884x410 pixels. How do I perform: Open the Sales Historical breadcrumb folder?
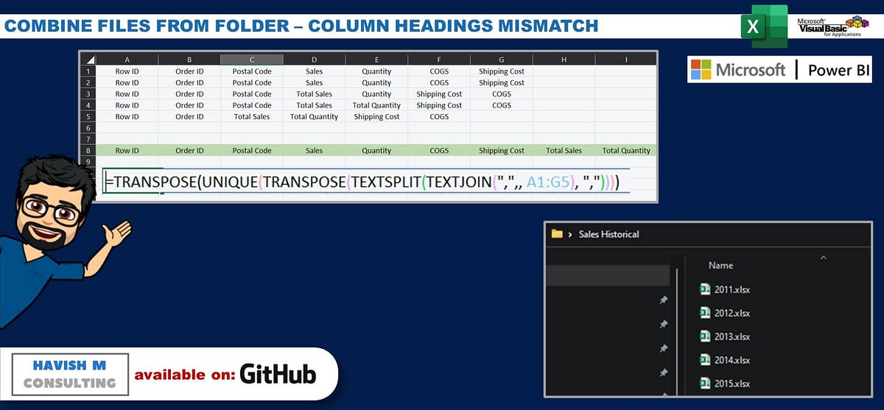click(x=608, y=234)
